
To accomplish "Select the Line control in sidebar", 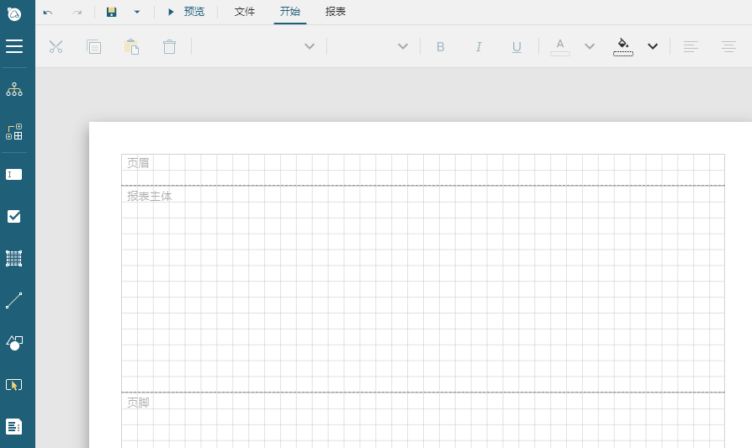I will [14, 300].
